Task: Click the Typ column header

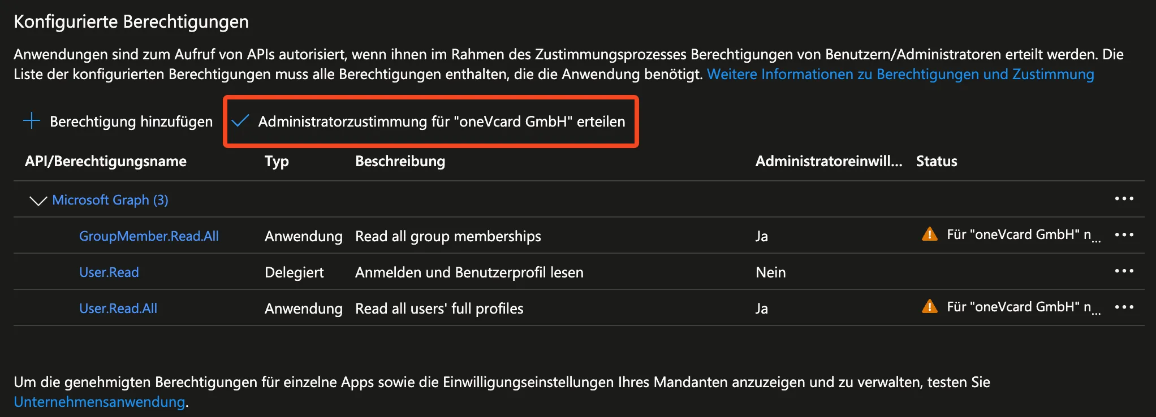Action: coord(277,161)
